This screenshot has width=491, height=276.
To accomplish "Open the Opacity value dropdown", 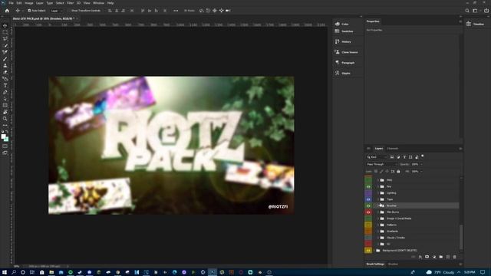I will click(421, 164).
